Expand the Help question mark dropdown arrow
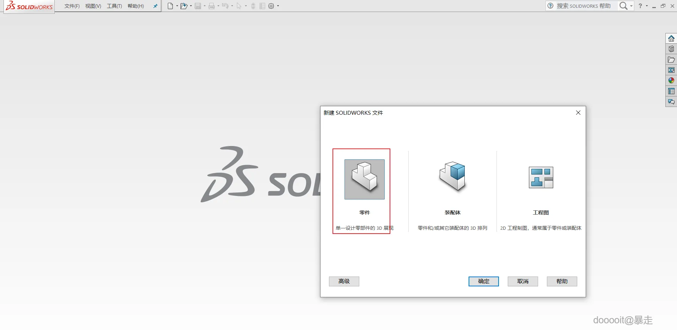The width and height of the screenshot is (677, 330). 647,6
